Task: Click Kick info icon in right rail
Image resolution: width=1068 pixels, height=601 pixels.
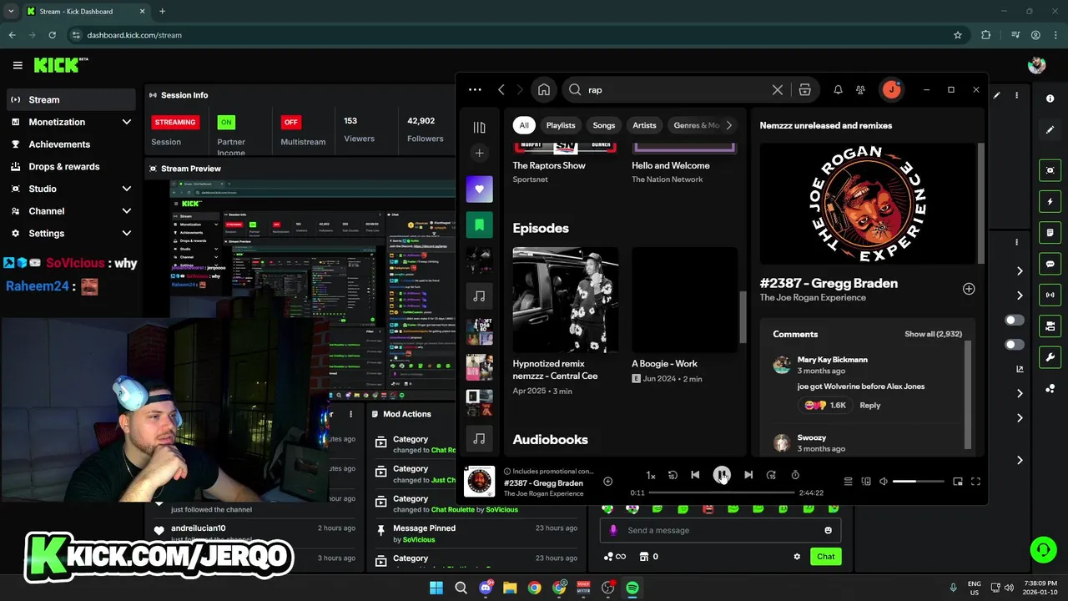Action: click(1050, 98)
